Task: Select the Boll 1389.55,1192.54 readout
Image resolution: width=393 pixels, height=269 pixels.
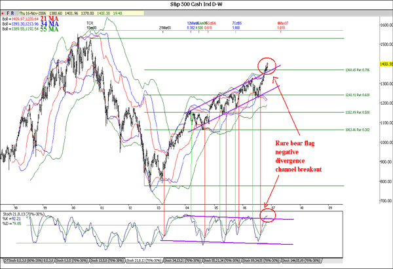Action: click(20, 29)
